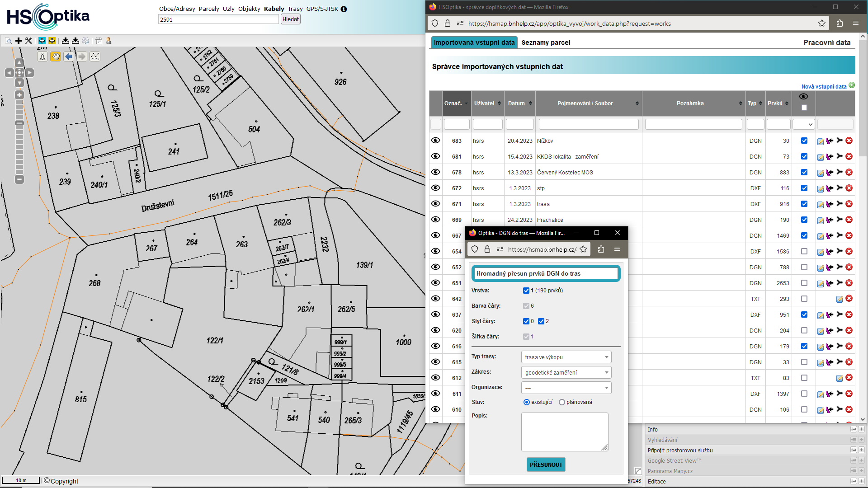Delete row 681 with red X icon

(849, 156)
